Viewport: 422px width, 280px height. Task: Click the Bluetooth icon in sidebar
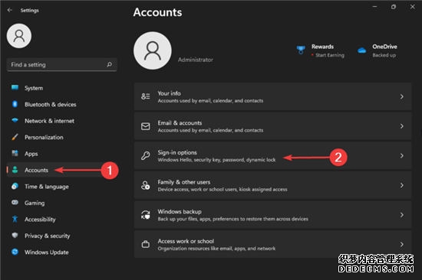[x=15, y=104]
